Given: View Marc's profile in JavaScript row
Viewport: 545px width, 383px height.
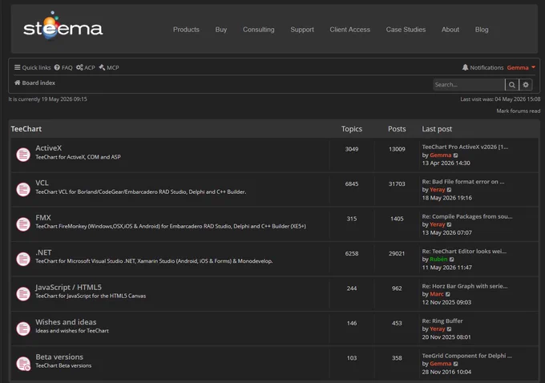Looking at the screenshot, I should coord(437,294).
